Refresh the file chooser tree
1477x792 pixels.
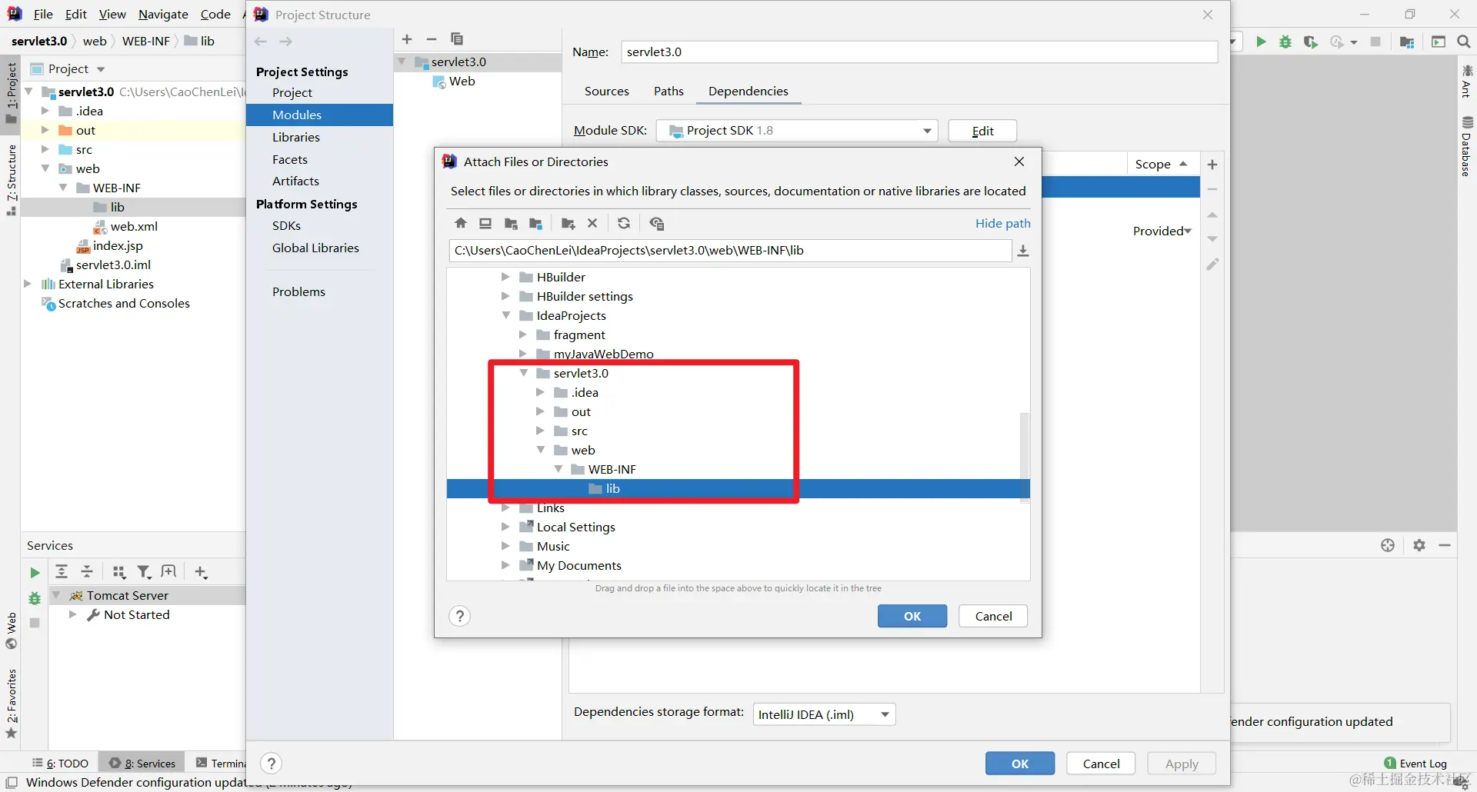pyautogui.click(x=624, y=223)
